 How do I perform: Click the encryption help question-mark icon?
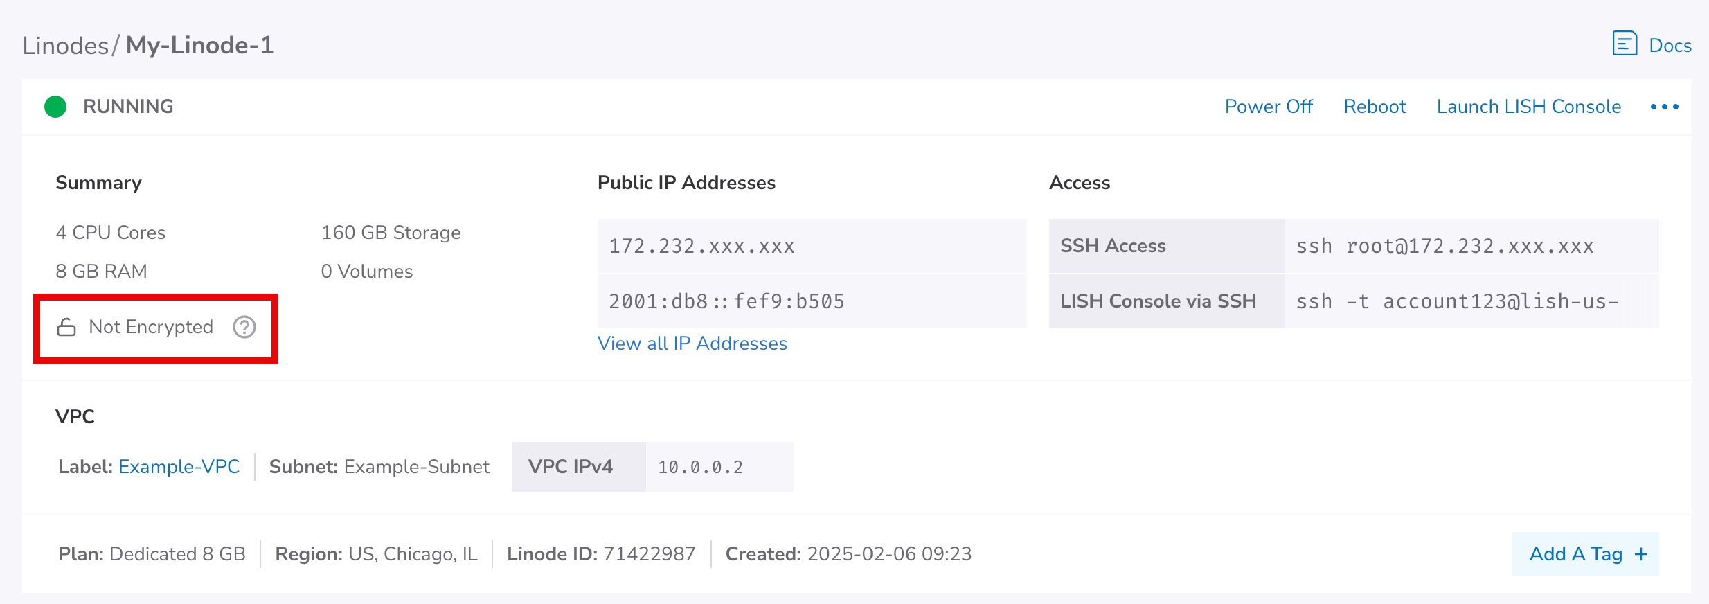(x=244, y=327)
